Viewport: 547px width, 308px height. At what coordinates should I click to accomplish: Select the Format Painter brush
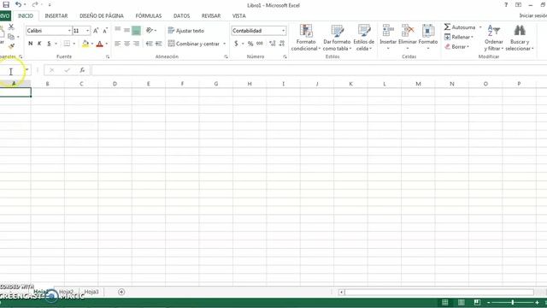pos(11,46)
